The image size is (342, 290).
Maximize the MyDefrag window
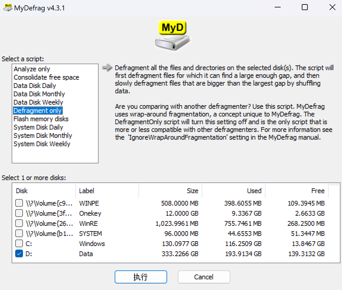click(305, 7)
